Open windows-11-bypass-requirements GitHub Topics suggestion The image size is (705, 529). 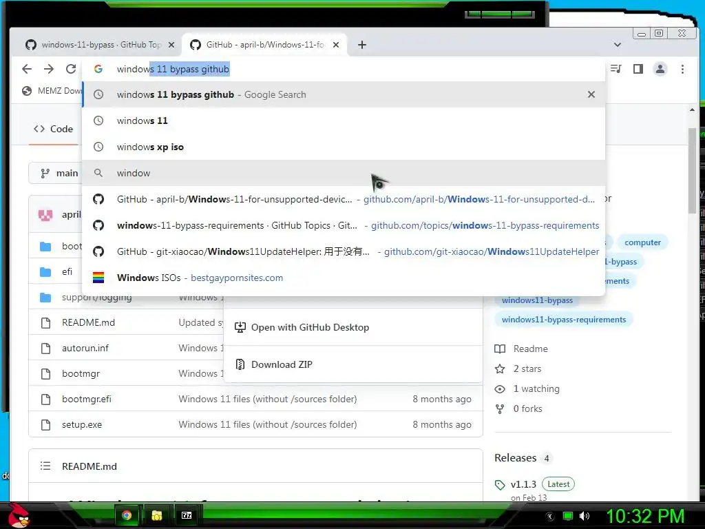click(344, 225)
